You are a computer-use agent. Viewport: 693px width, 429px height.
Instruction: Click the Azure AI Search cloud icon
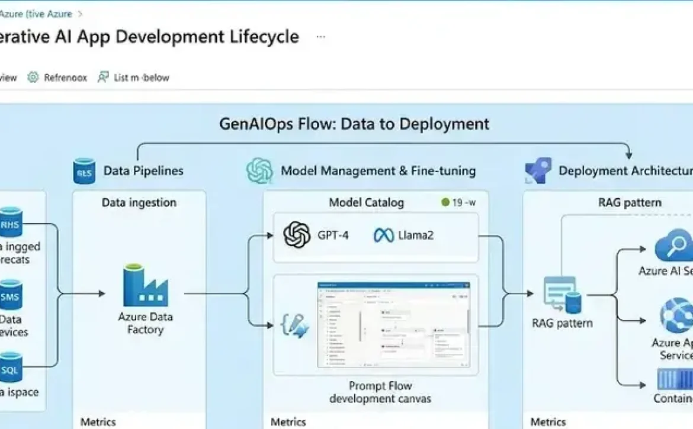coord(674,246)
